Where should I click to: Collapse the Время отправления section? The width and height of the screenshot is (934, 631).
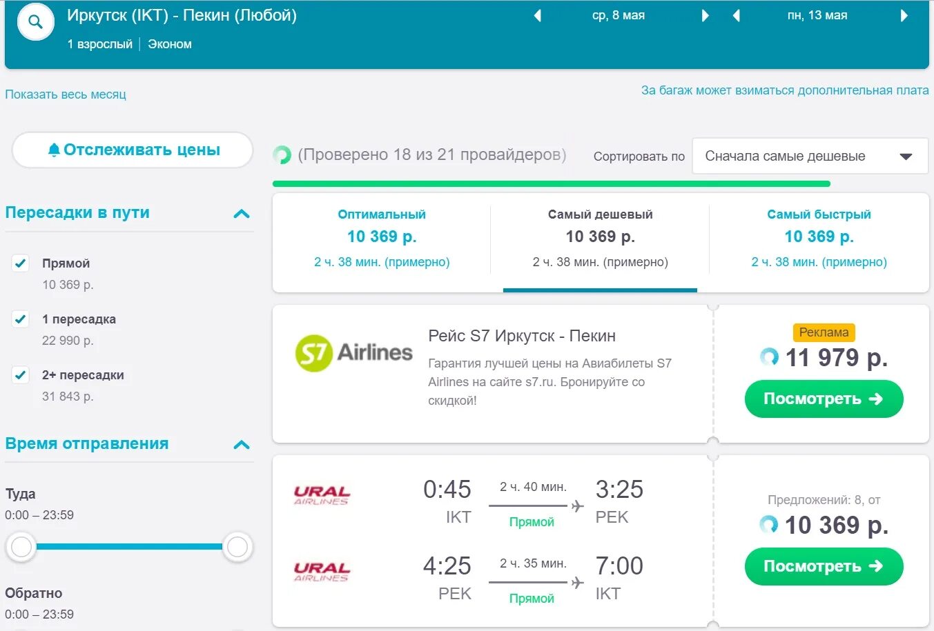click(242, 445)
